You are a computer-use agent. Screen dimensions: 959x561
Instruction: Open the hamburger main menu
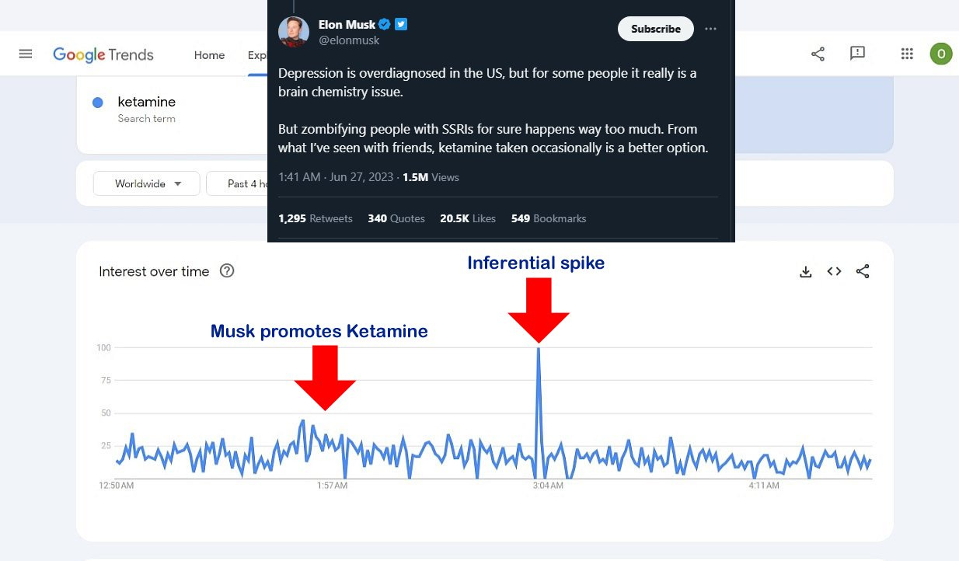[26, 54]
